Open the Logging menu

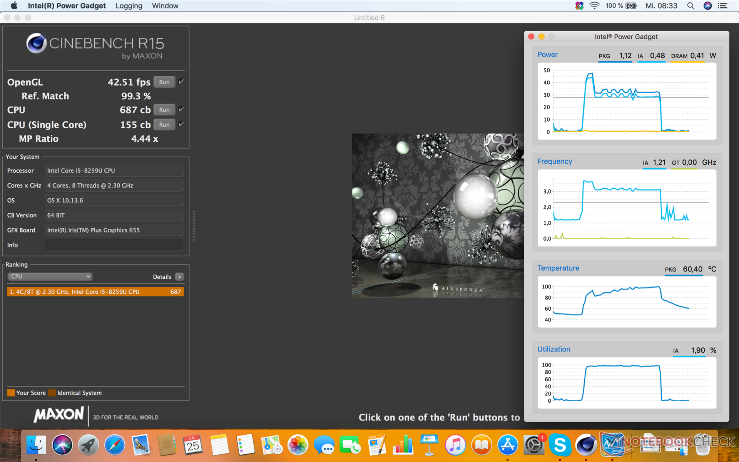[129, 6]
